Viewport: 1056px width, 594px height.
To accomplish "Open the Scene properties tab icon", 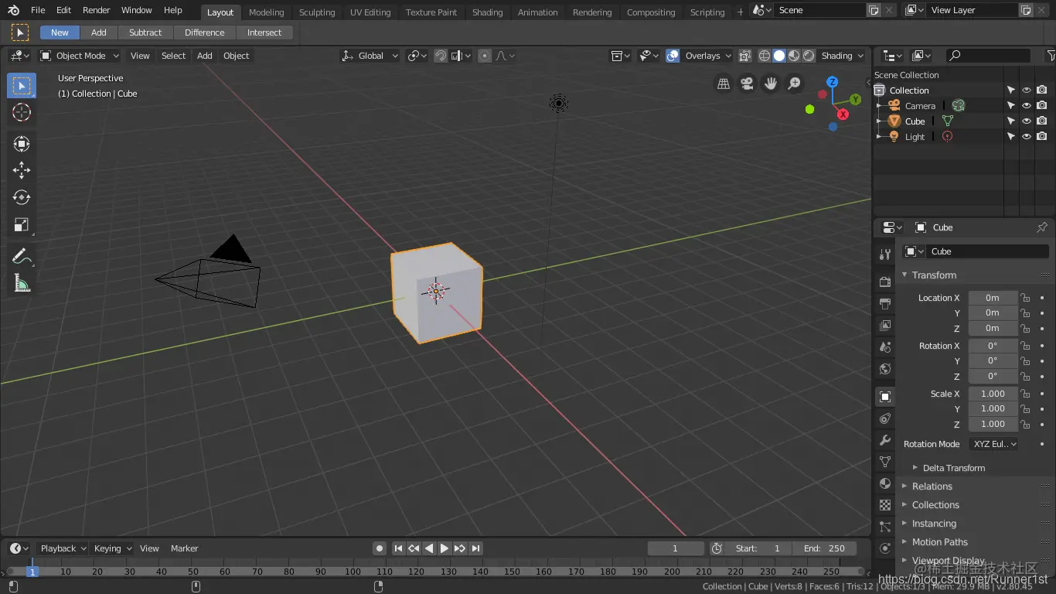I will click(885, 347).
